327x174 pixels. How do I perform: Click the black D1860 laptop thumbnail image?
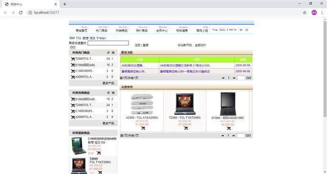pyautogui.click(x=228, y=104)
